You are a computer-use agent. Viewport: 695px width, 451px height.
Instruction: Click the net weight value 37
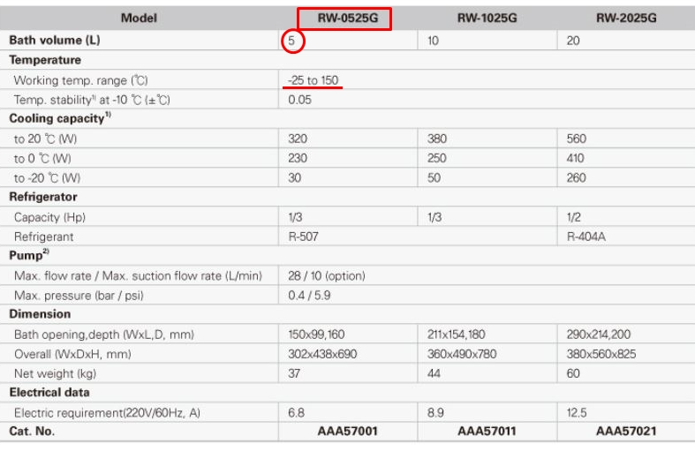[295, 372]
